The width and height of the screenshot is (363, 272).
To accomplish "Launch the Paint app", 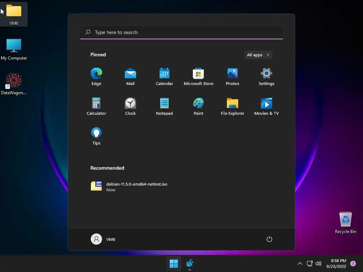I will [199, 106].
